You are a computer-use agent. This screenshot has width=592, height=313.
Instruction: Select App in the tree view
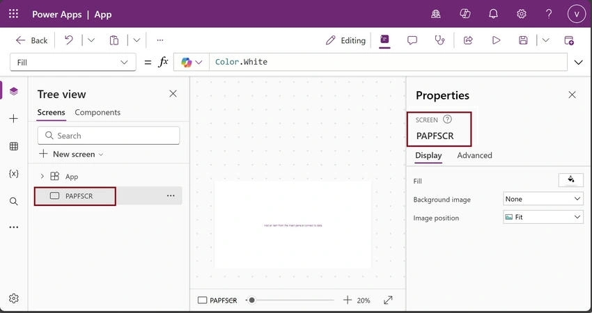point(71,177)
